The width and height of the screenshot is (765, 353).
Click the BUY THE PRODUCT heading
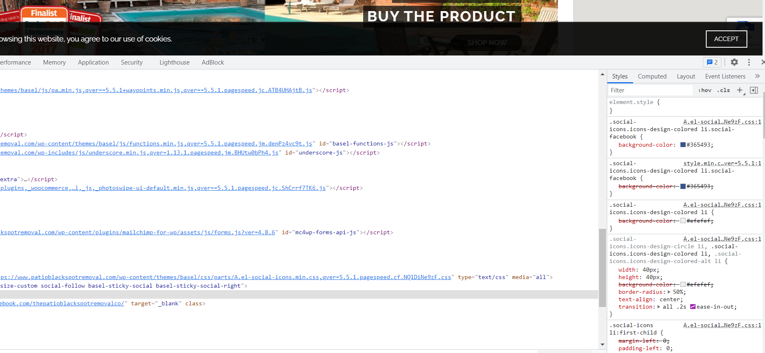coord(441,16)
